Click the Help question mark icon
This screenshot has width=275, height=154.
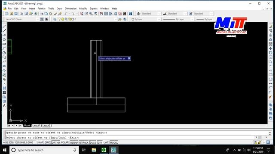point(131,14)
